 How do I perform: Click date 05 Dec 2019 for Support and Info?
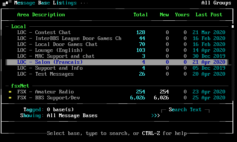pos(209,68)
